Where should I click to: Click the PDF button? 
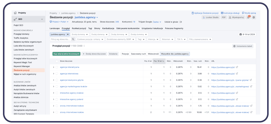pos(224,17)
